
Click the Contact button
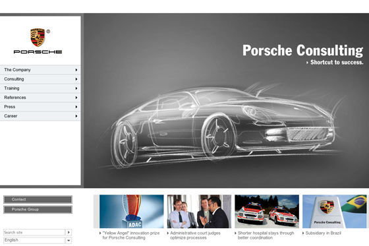click(x=38, y=199)
